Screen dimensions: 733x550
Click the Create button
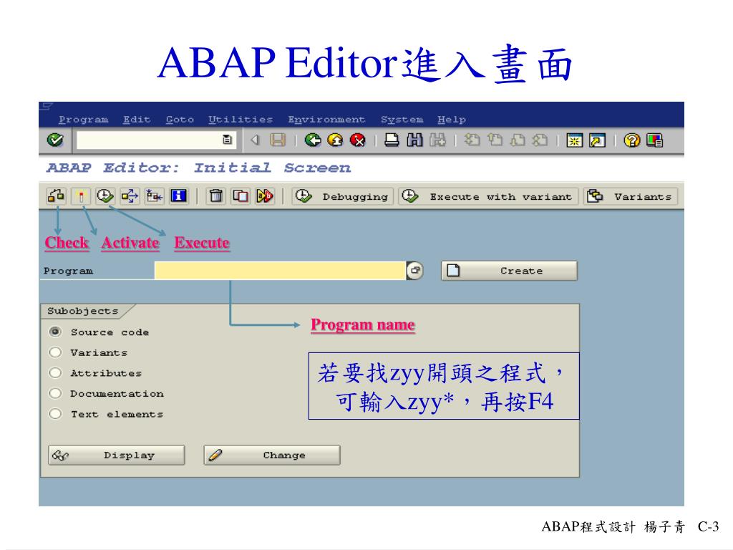(510, 271)
